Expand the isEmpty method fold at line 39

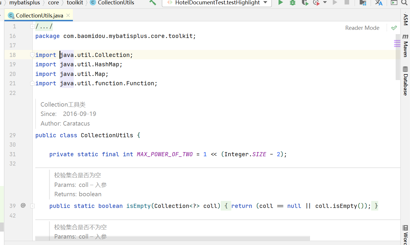point(32,206)
